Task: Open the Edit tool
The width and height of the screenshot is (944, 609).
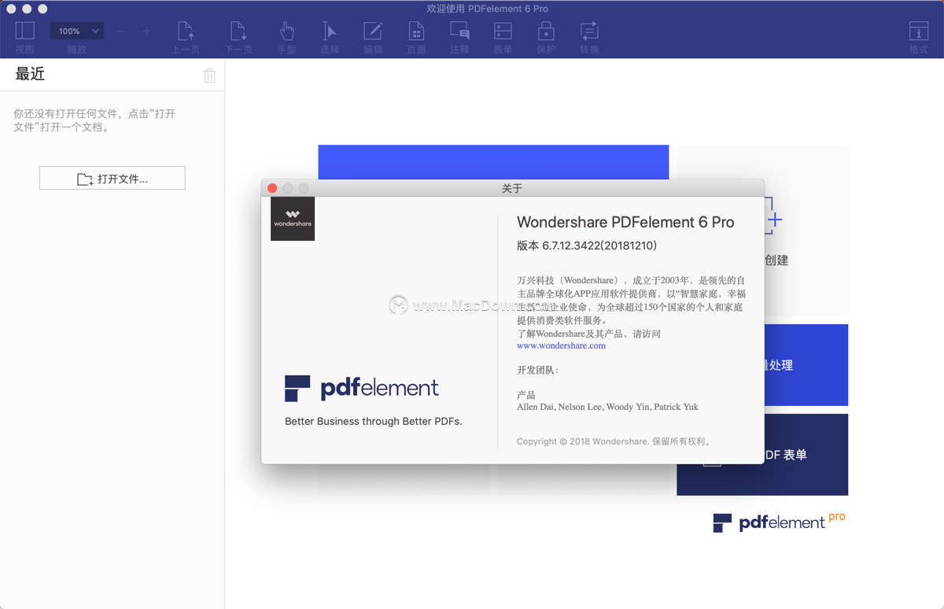Action: 373,31
